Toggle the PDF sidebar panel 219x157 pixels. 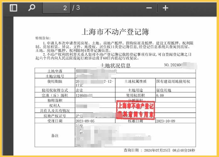14,8
